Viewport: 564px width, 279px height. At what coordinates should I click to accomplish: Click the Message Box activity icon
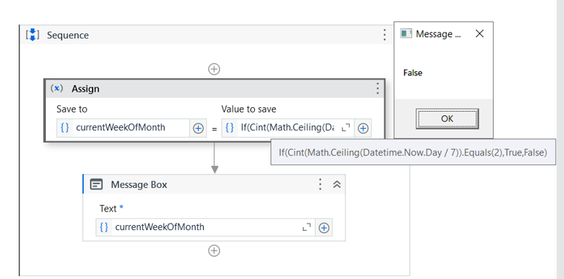point(96,184)
